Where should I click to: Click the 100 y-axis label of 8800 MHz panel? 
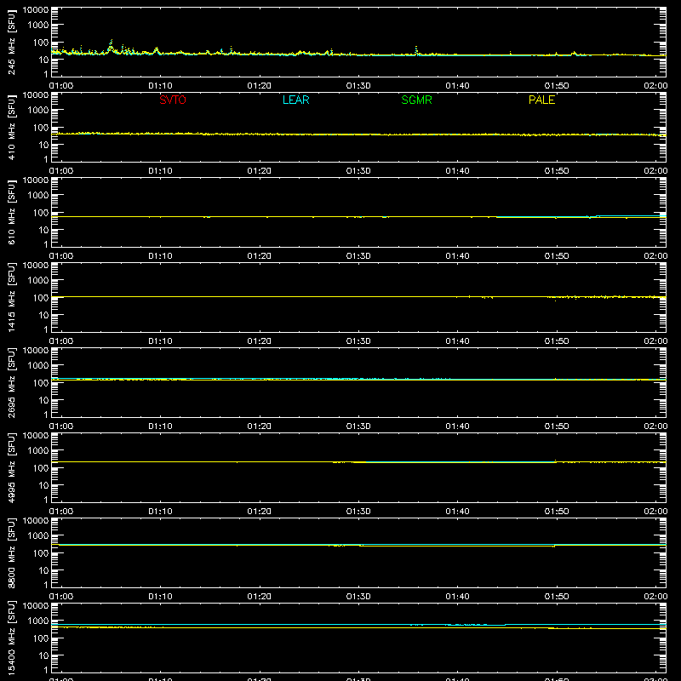pyautogui.click(x=41, y=553)
